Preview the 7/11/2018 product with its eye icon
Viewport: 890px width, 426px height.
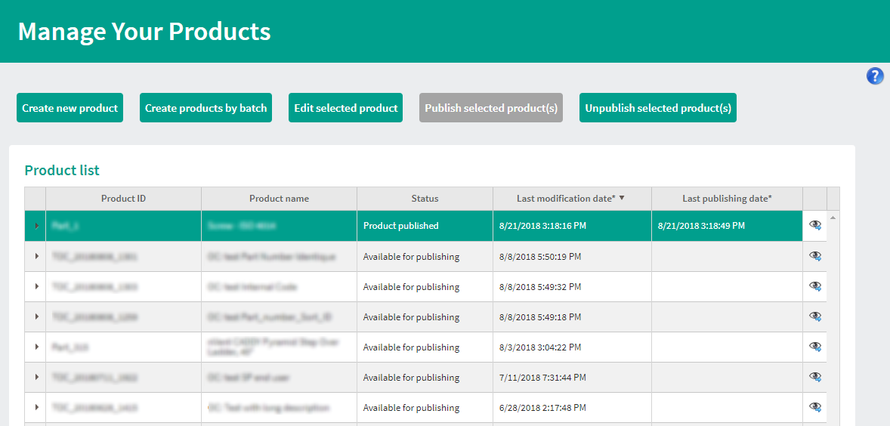pyautogui.click(x=815, y=377)
